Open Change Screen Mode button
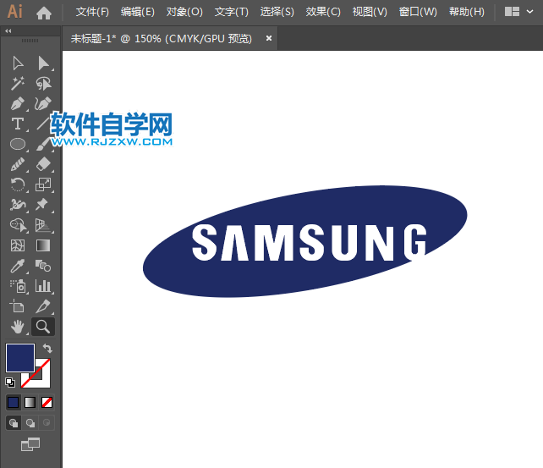 click(x=30, y=444)
